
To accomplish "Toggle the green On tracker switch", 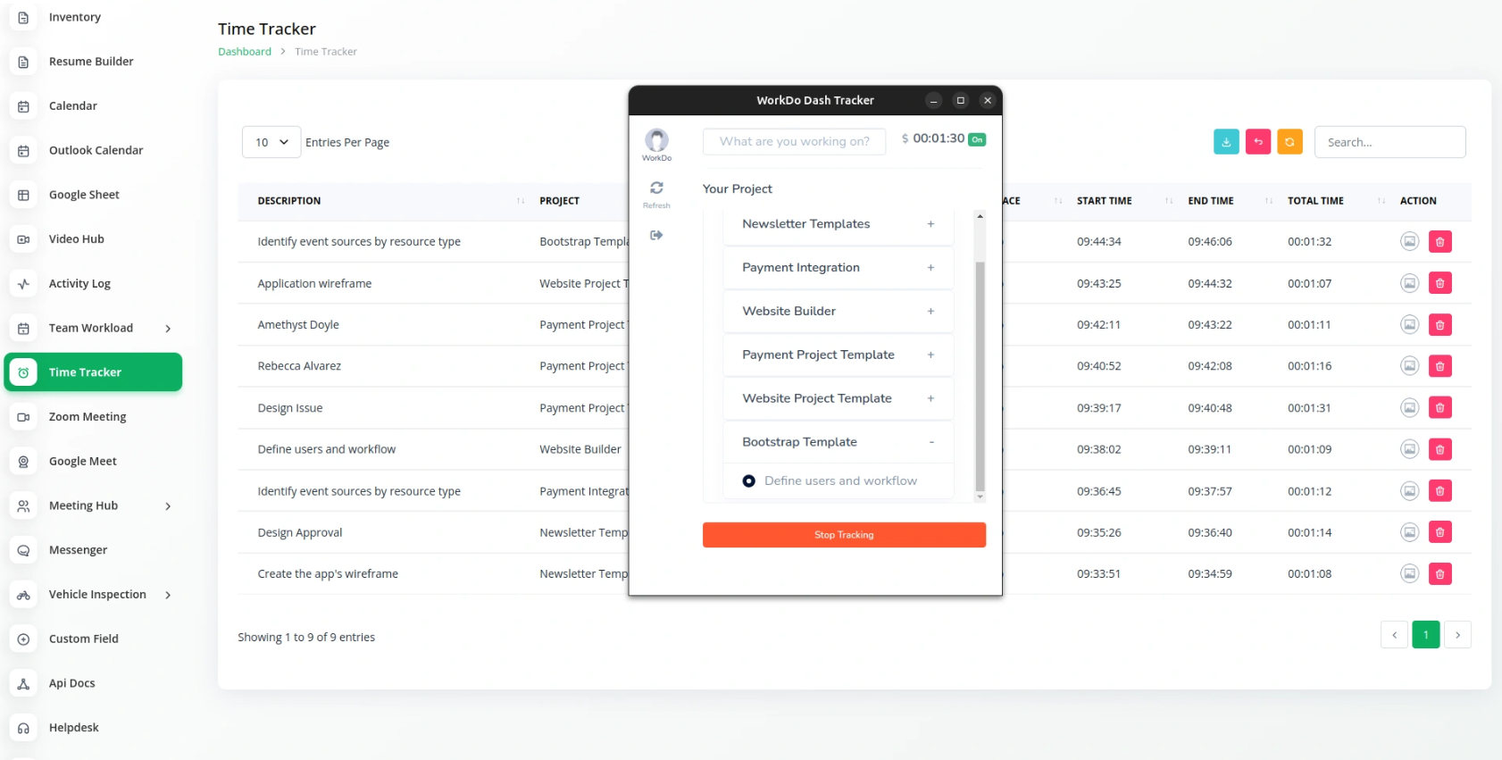I will pyautogui.click(x=977, y=139).
